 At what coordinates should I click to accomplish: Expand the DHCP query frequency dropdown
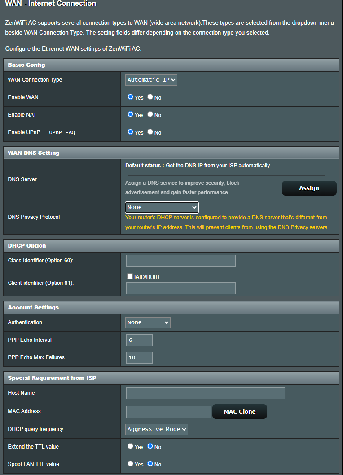tap(157, 429)
